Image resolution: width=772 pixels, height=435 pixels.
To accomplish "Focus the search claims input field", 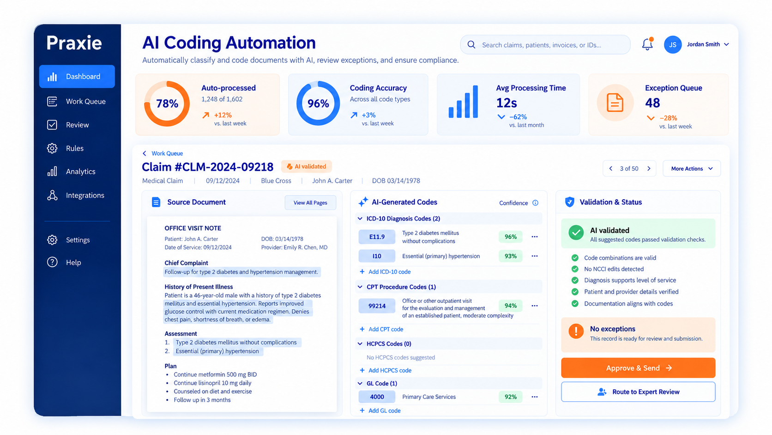I will [545, 45].
